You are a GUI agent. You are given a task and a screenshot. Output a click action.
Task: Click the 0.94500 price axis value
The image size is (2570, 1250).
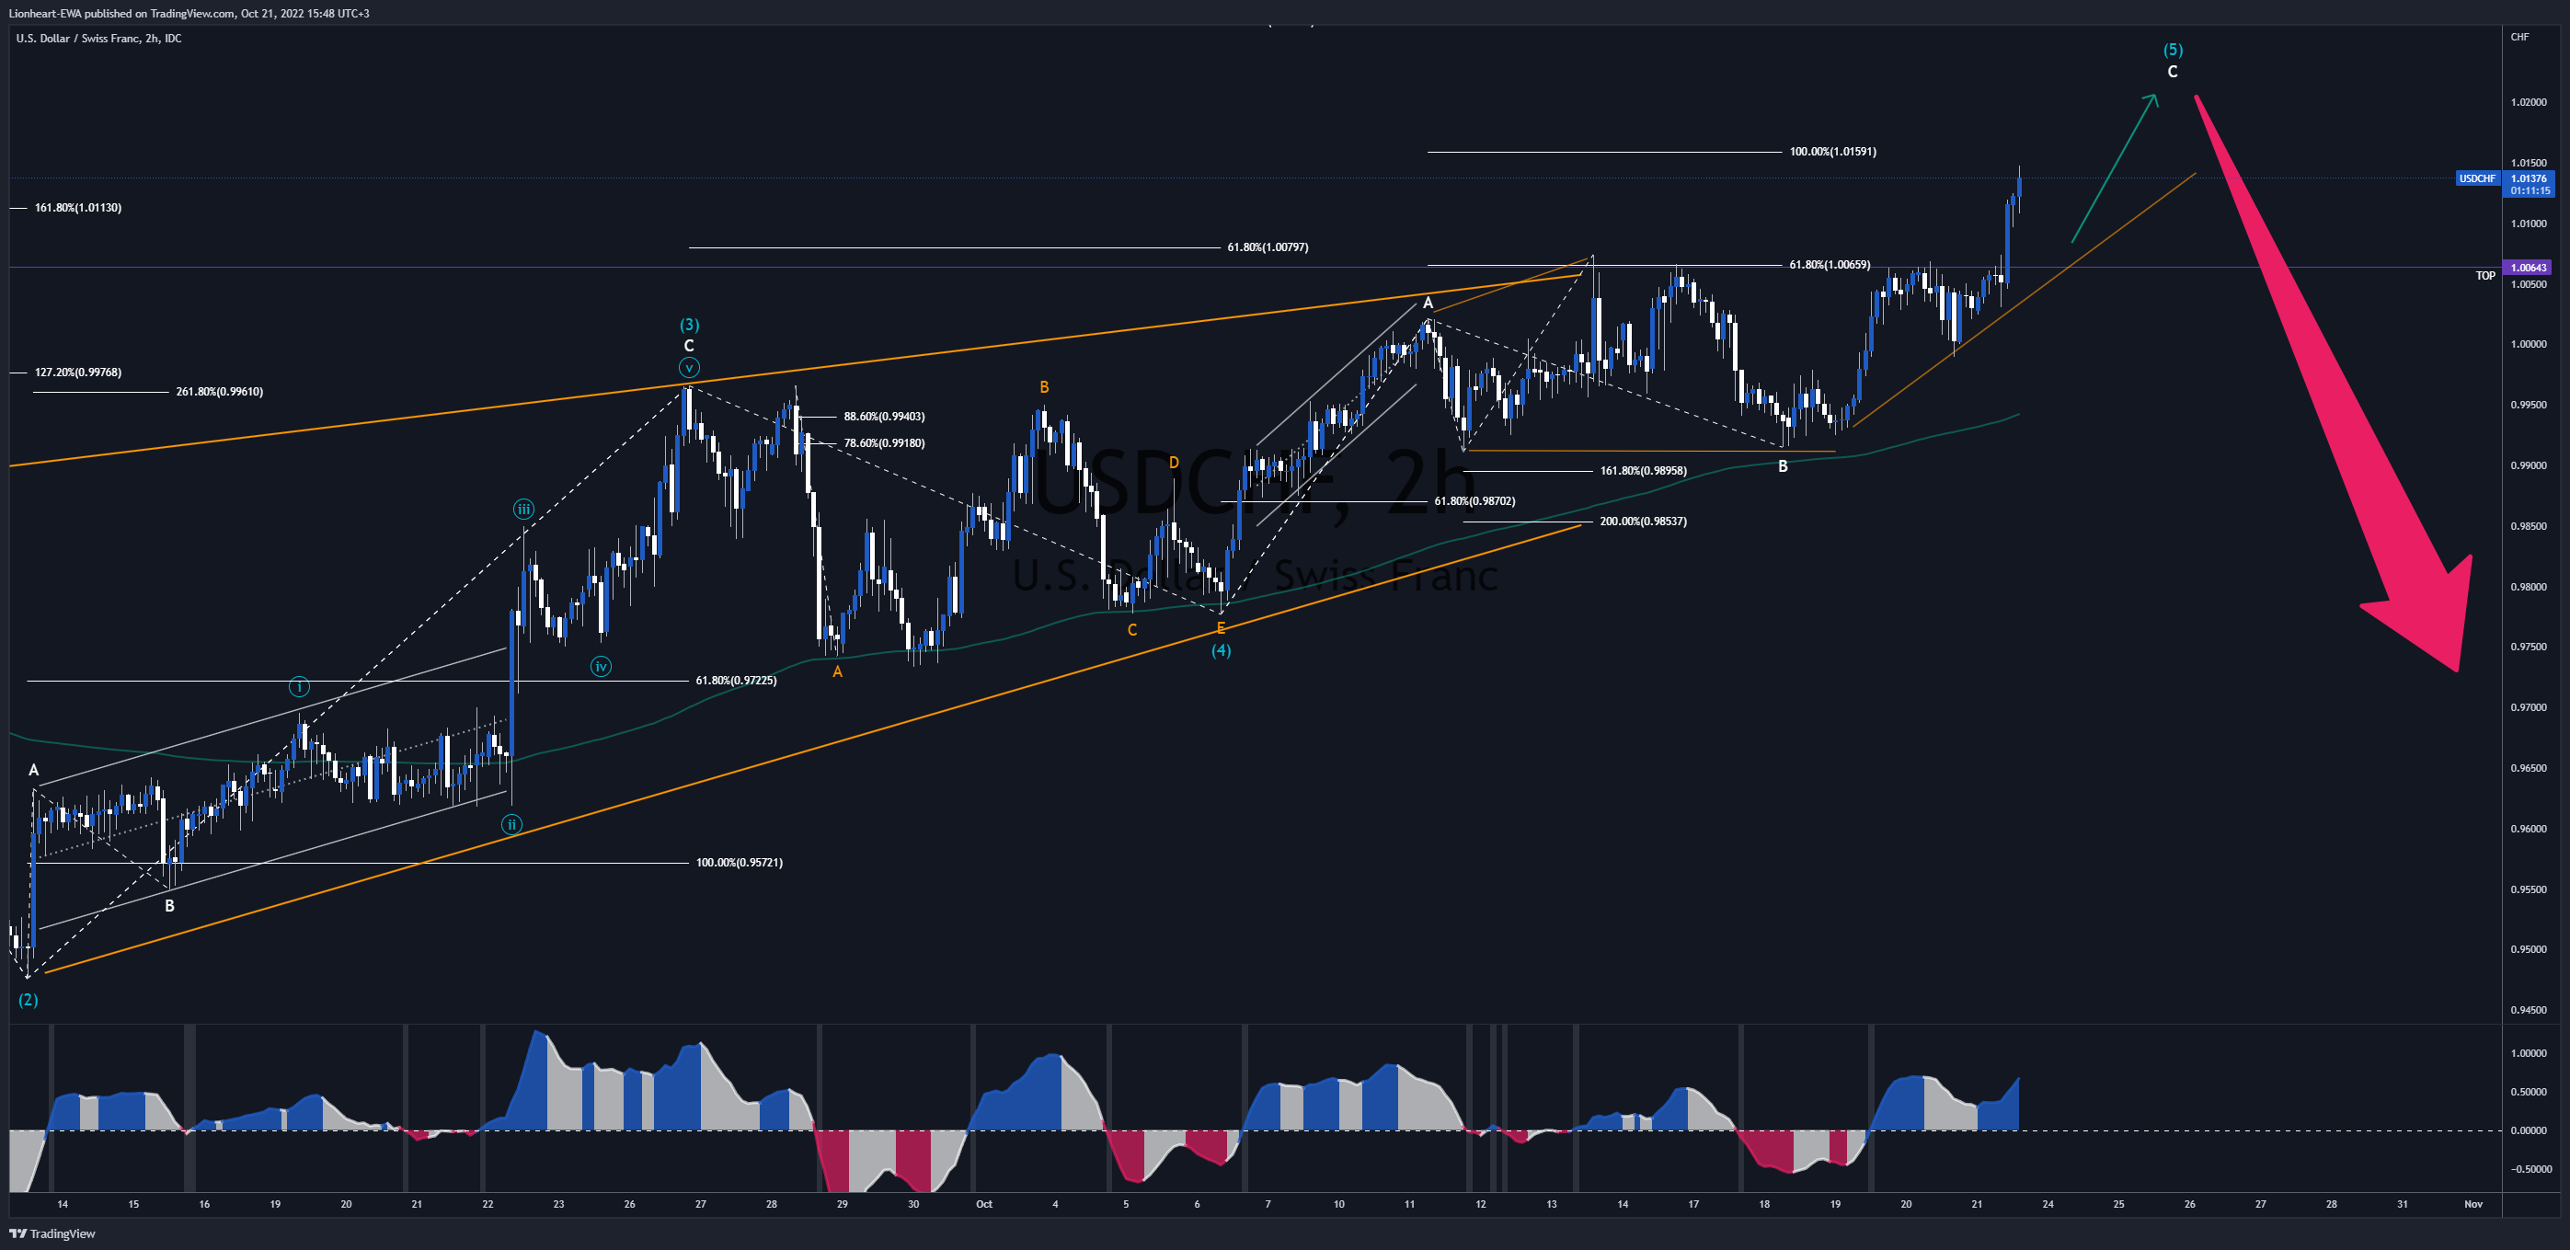(x=2530, y=1011)
